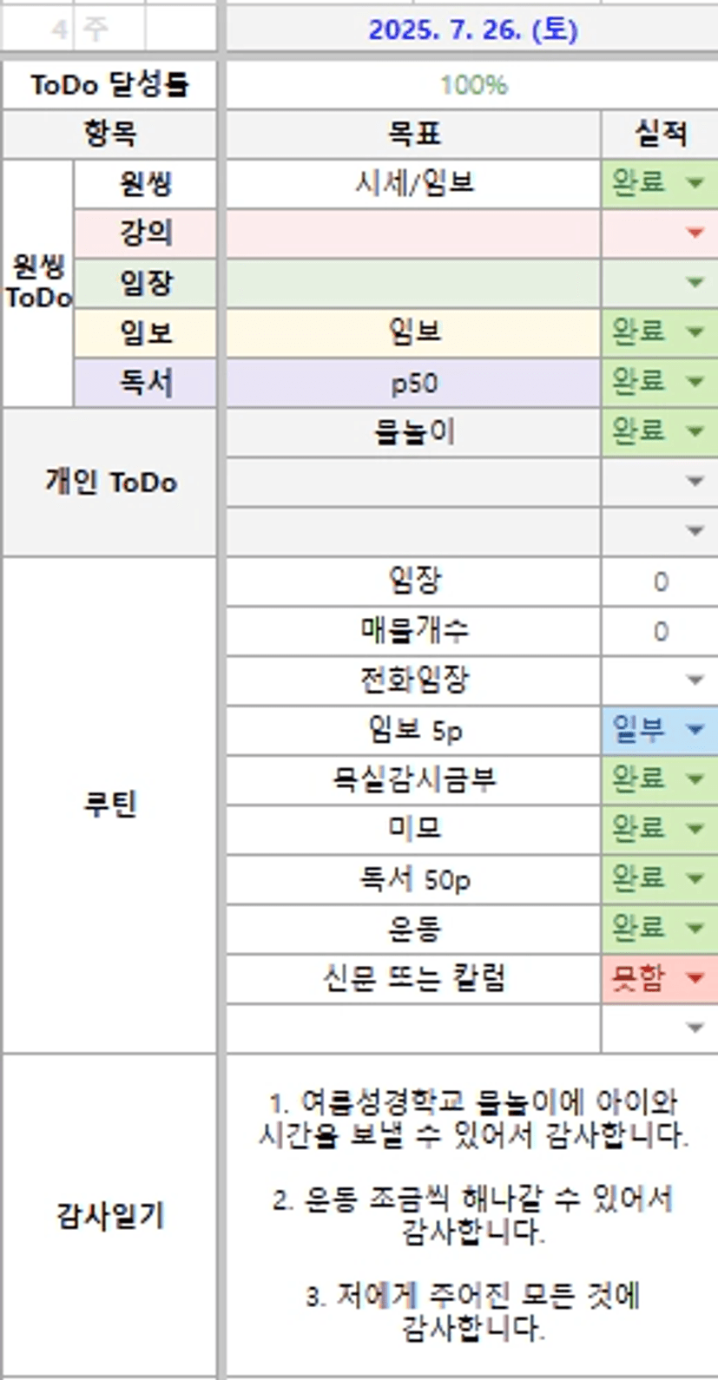The width and height of the screenshot is (718, 1380).
Task: Open 완료 dropdown for 독서 50p routine
Action: (x=695, y=879)
